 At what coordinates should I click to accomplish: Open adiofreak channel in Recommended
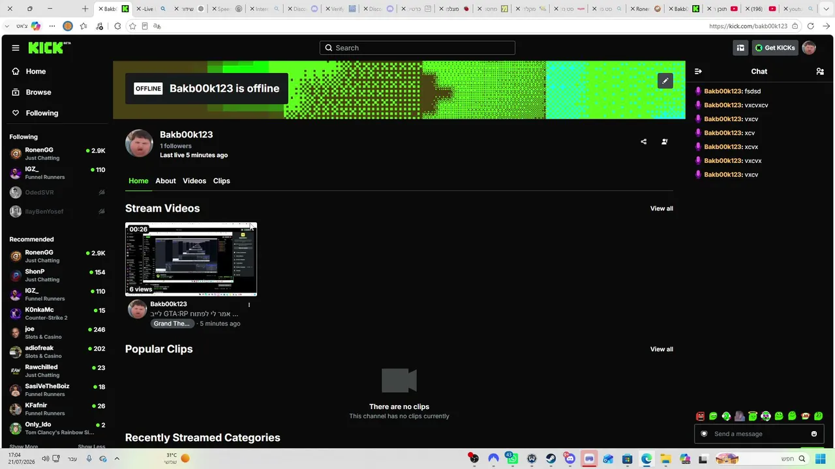point(57,352)
